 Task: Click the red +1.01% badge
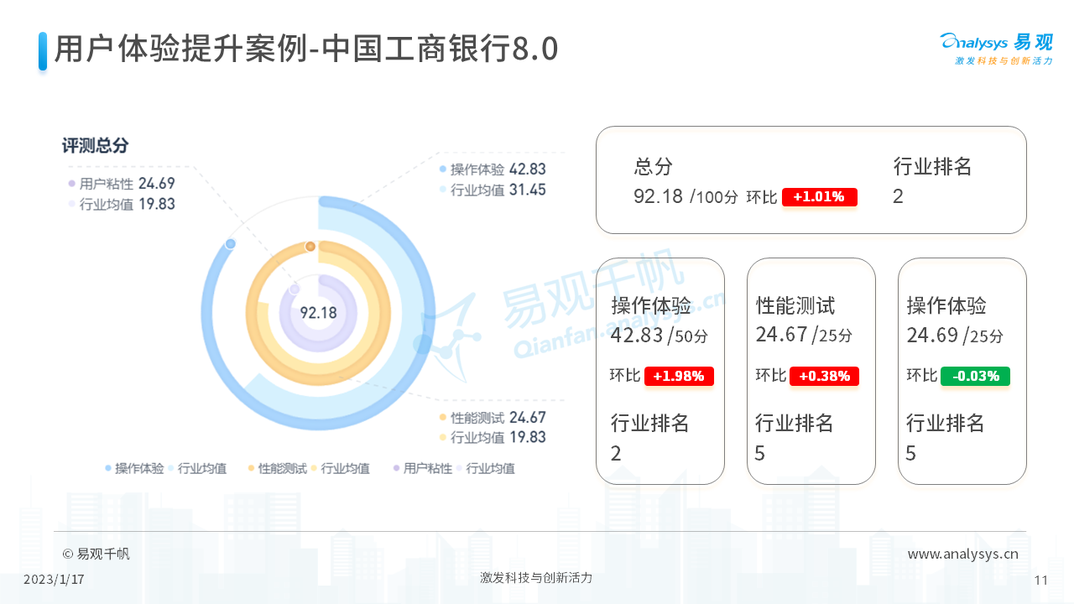click(x=819, y=197)
